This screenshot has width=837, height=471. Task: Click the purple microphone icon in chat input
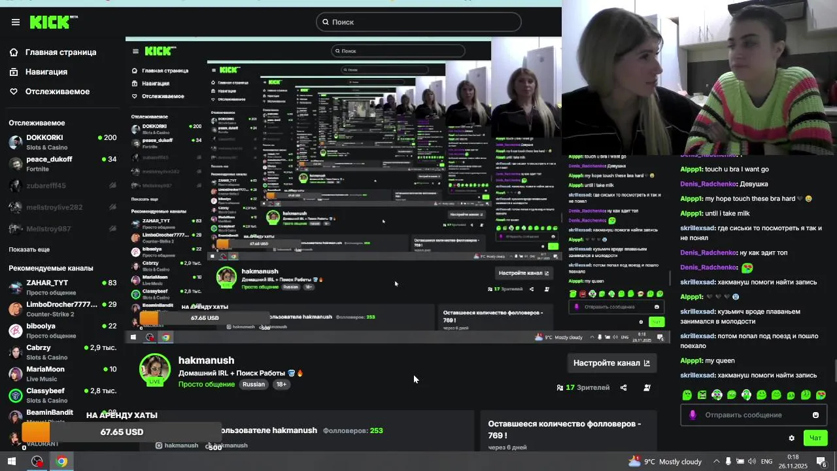pos(692,415)
